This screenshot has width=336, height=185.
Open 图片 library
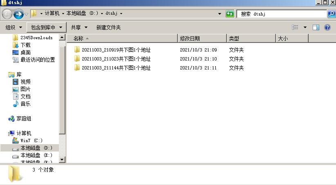point(25,89)
